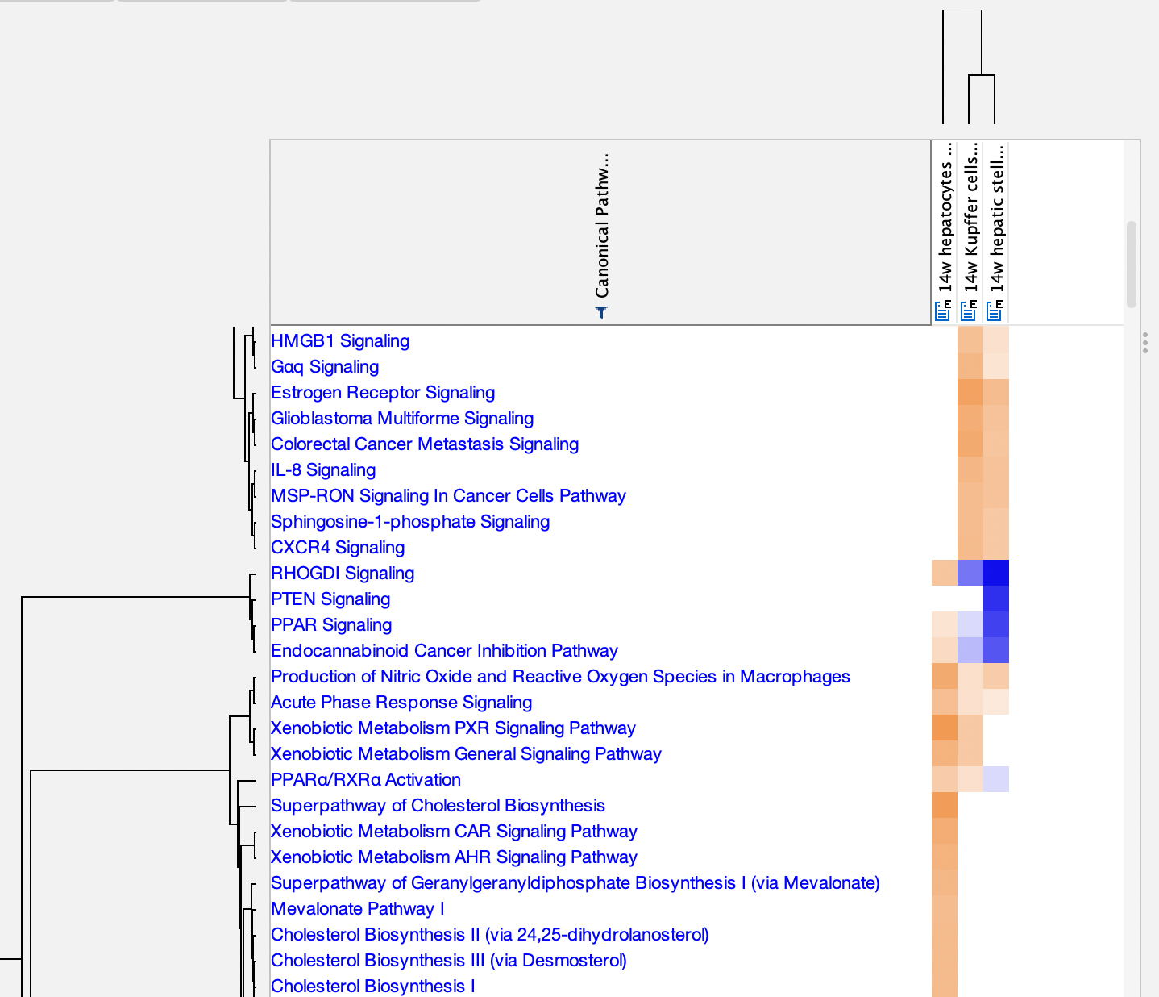Click PPARα/RXRα Activation hepatic stellate light blue cell
The height and width of the screenshot is (997, 1159).
996,779
